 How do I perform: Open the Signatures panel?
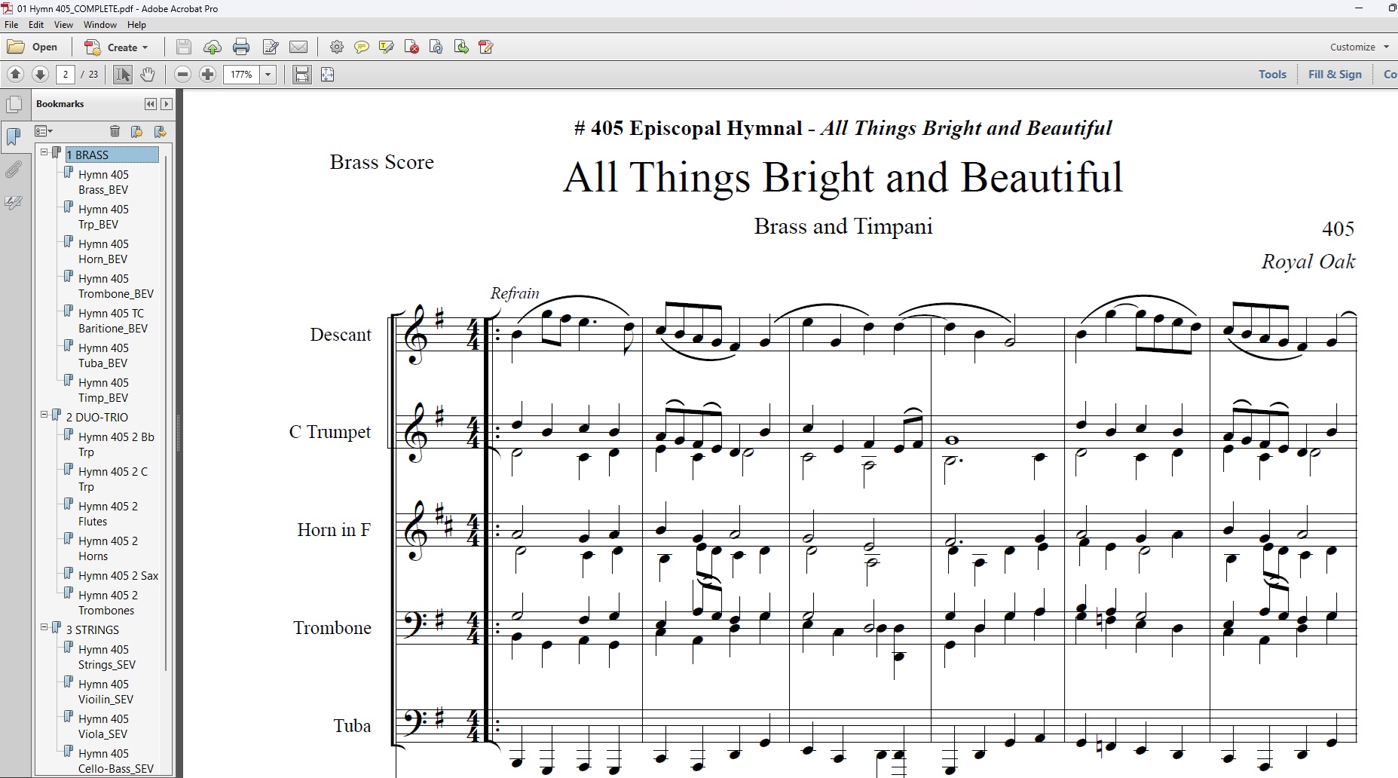[x=14, y=202]
